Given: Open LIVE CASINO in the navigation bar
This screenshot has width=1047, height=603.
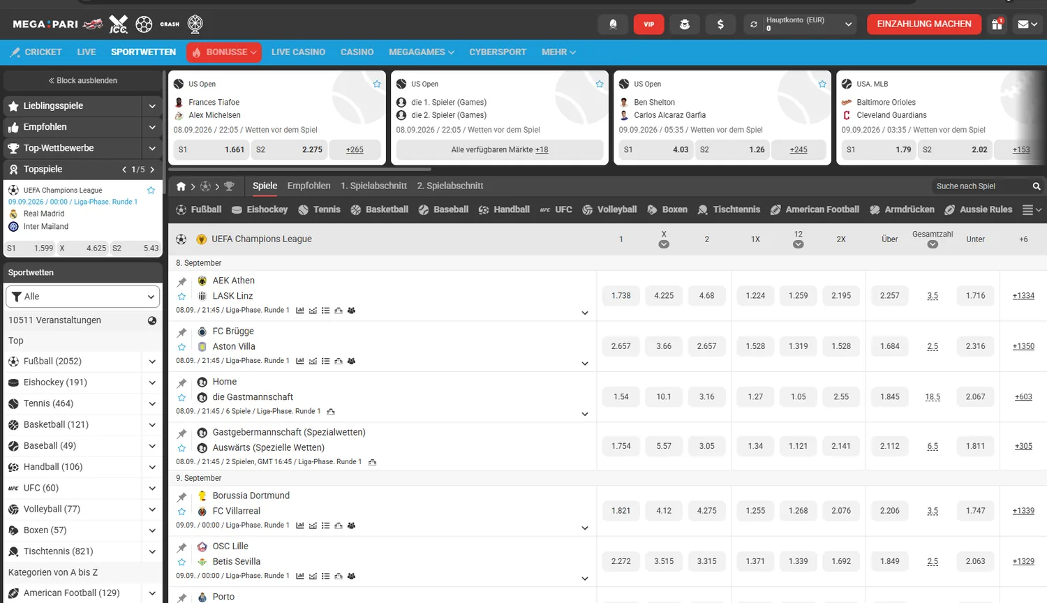Looking at the screenshot, I should [298, 52].
